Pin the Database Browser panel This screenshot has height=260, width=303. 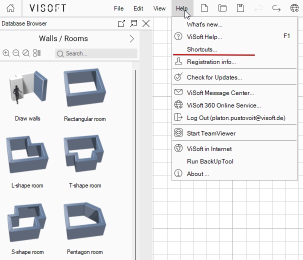pos(133,23)
